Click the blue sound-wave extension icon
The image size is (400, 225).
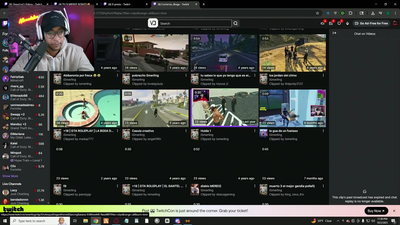click(328, 13)
